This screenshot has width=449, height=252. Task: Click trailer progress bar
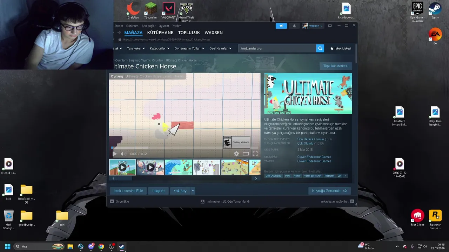click(185, 148)
